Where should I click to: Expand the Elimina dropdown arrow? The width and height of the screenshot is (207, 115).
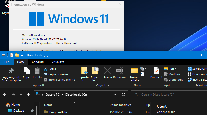pos(107,80)
